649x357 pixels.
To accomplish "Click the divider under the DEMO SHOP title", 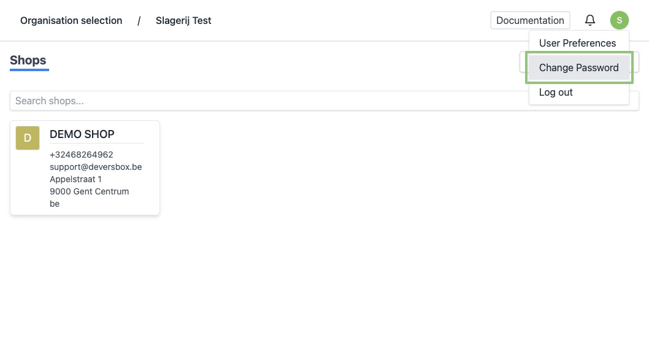I will tap(97, 144).
